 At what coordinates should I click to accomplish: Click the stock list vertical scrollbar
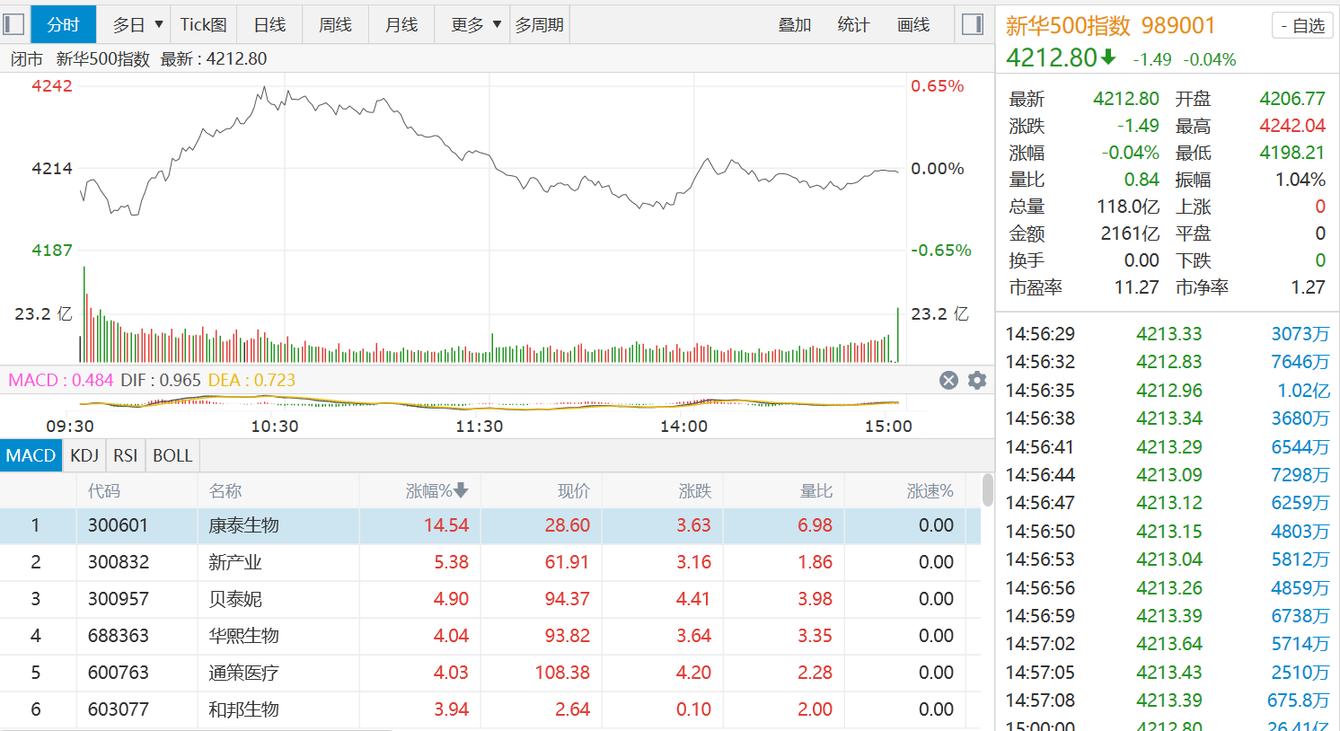click(x=988, y=491)
